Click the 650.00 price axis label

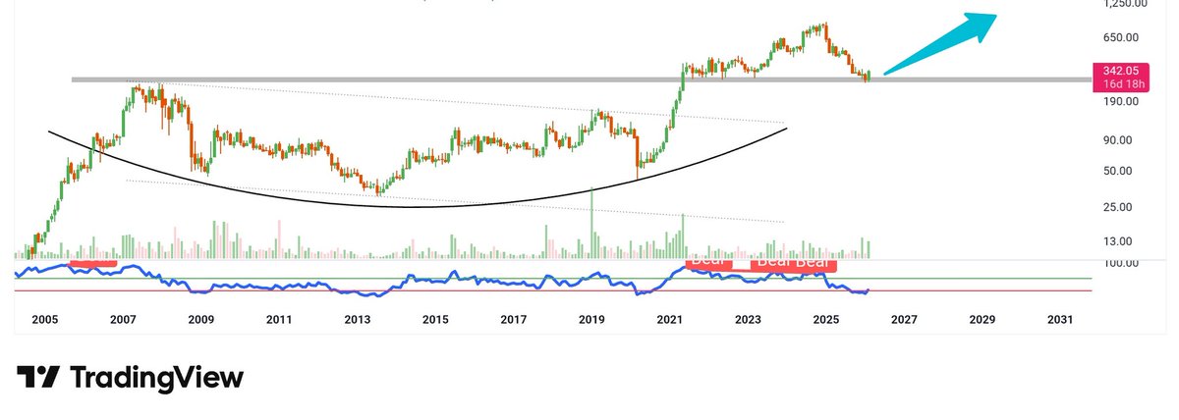[1120, 38]
